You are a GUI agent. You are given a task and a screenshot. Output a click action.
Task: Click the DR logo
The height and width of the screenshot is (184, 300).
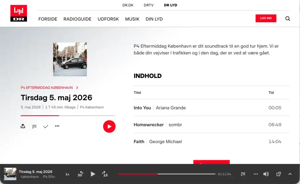coord(18,13)
